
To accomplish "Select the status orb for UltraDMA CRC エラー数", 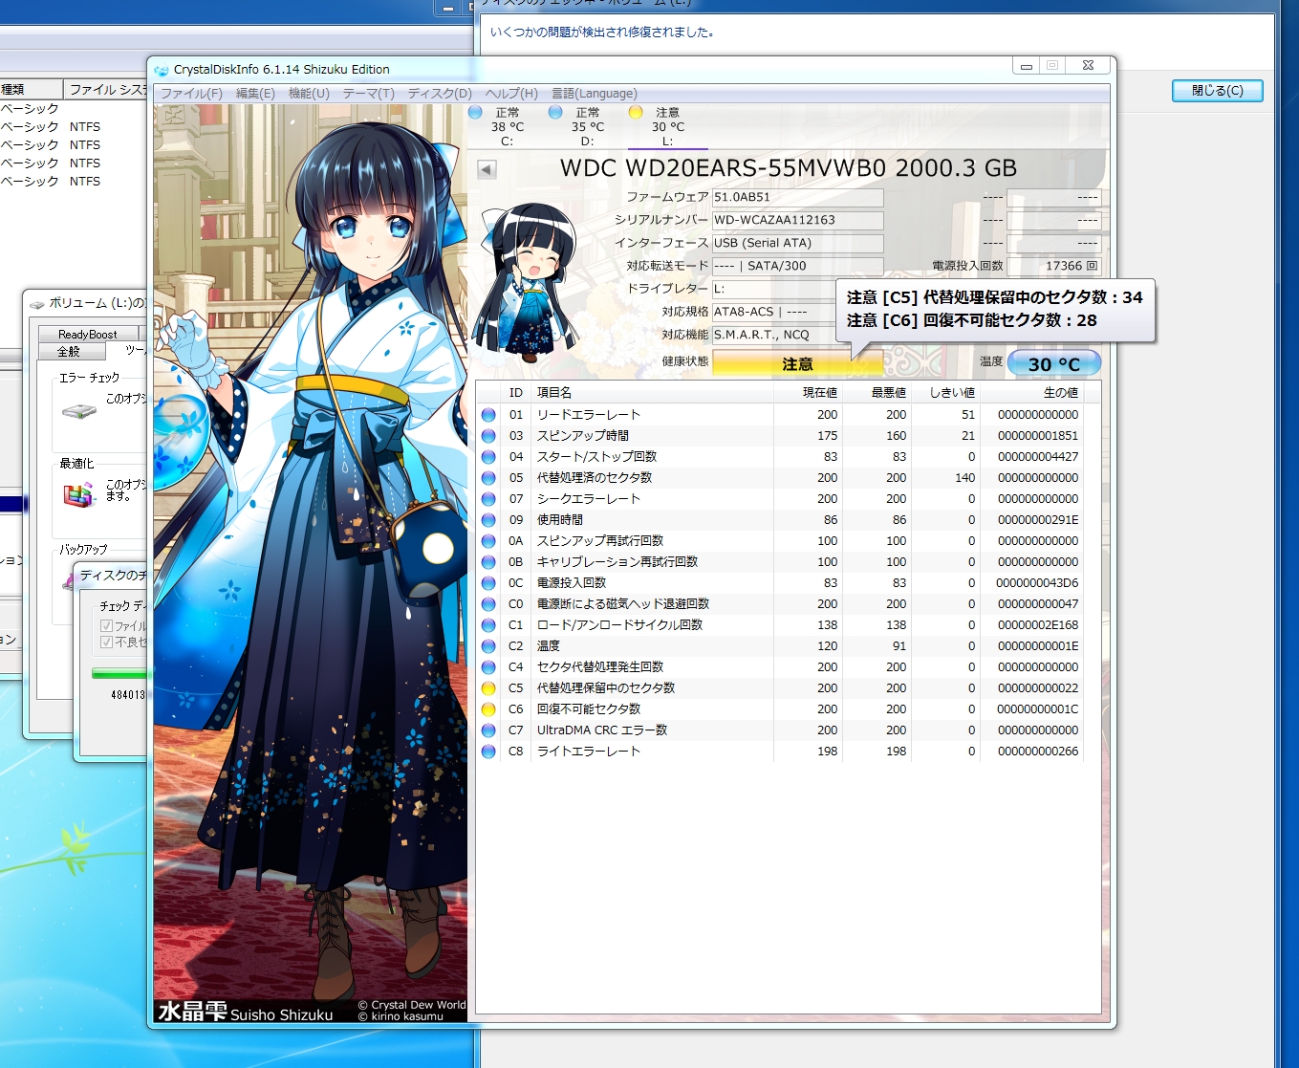I will click(x=488, y=730).
